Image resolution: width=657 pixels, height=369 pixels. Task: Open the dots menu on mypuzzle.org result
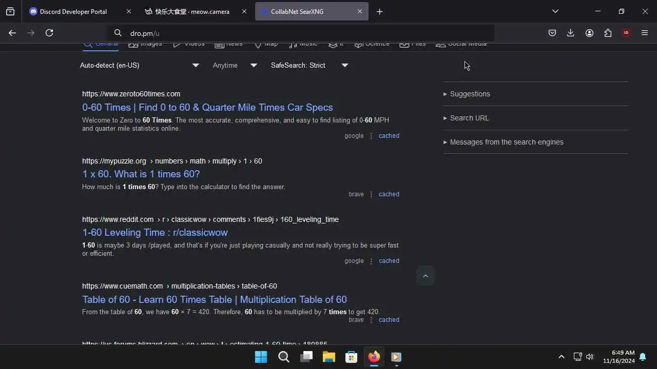tap(371, 194)
